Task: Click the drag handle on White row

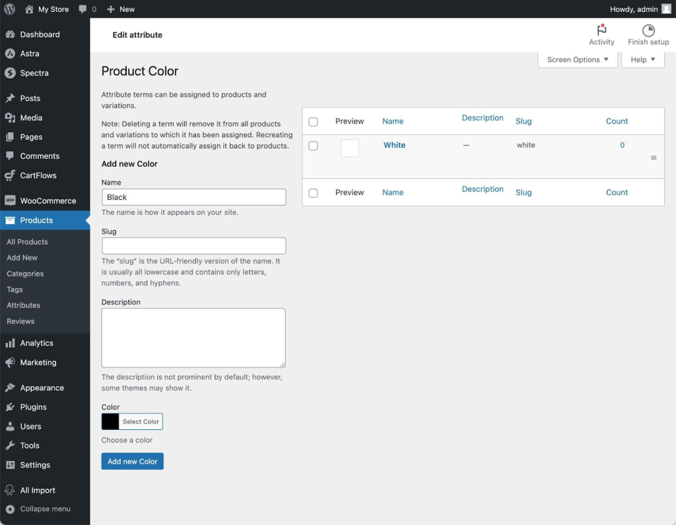Action: coord(654,158)
